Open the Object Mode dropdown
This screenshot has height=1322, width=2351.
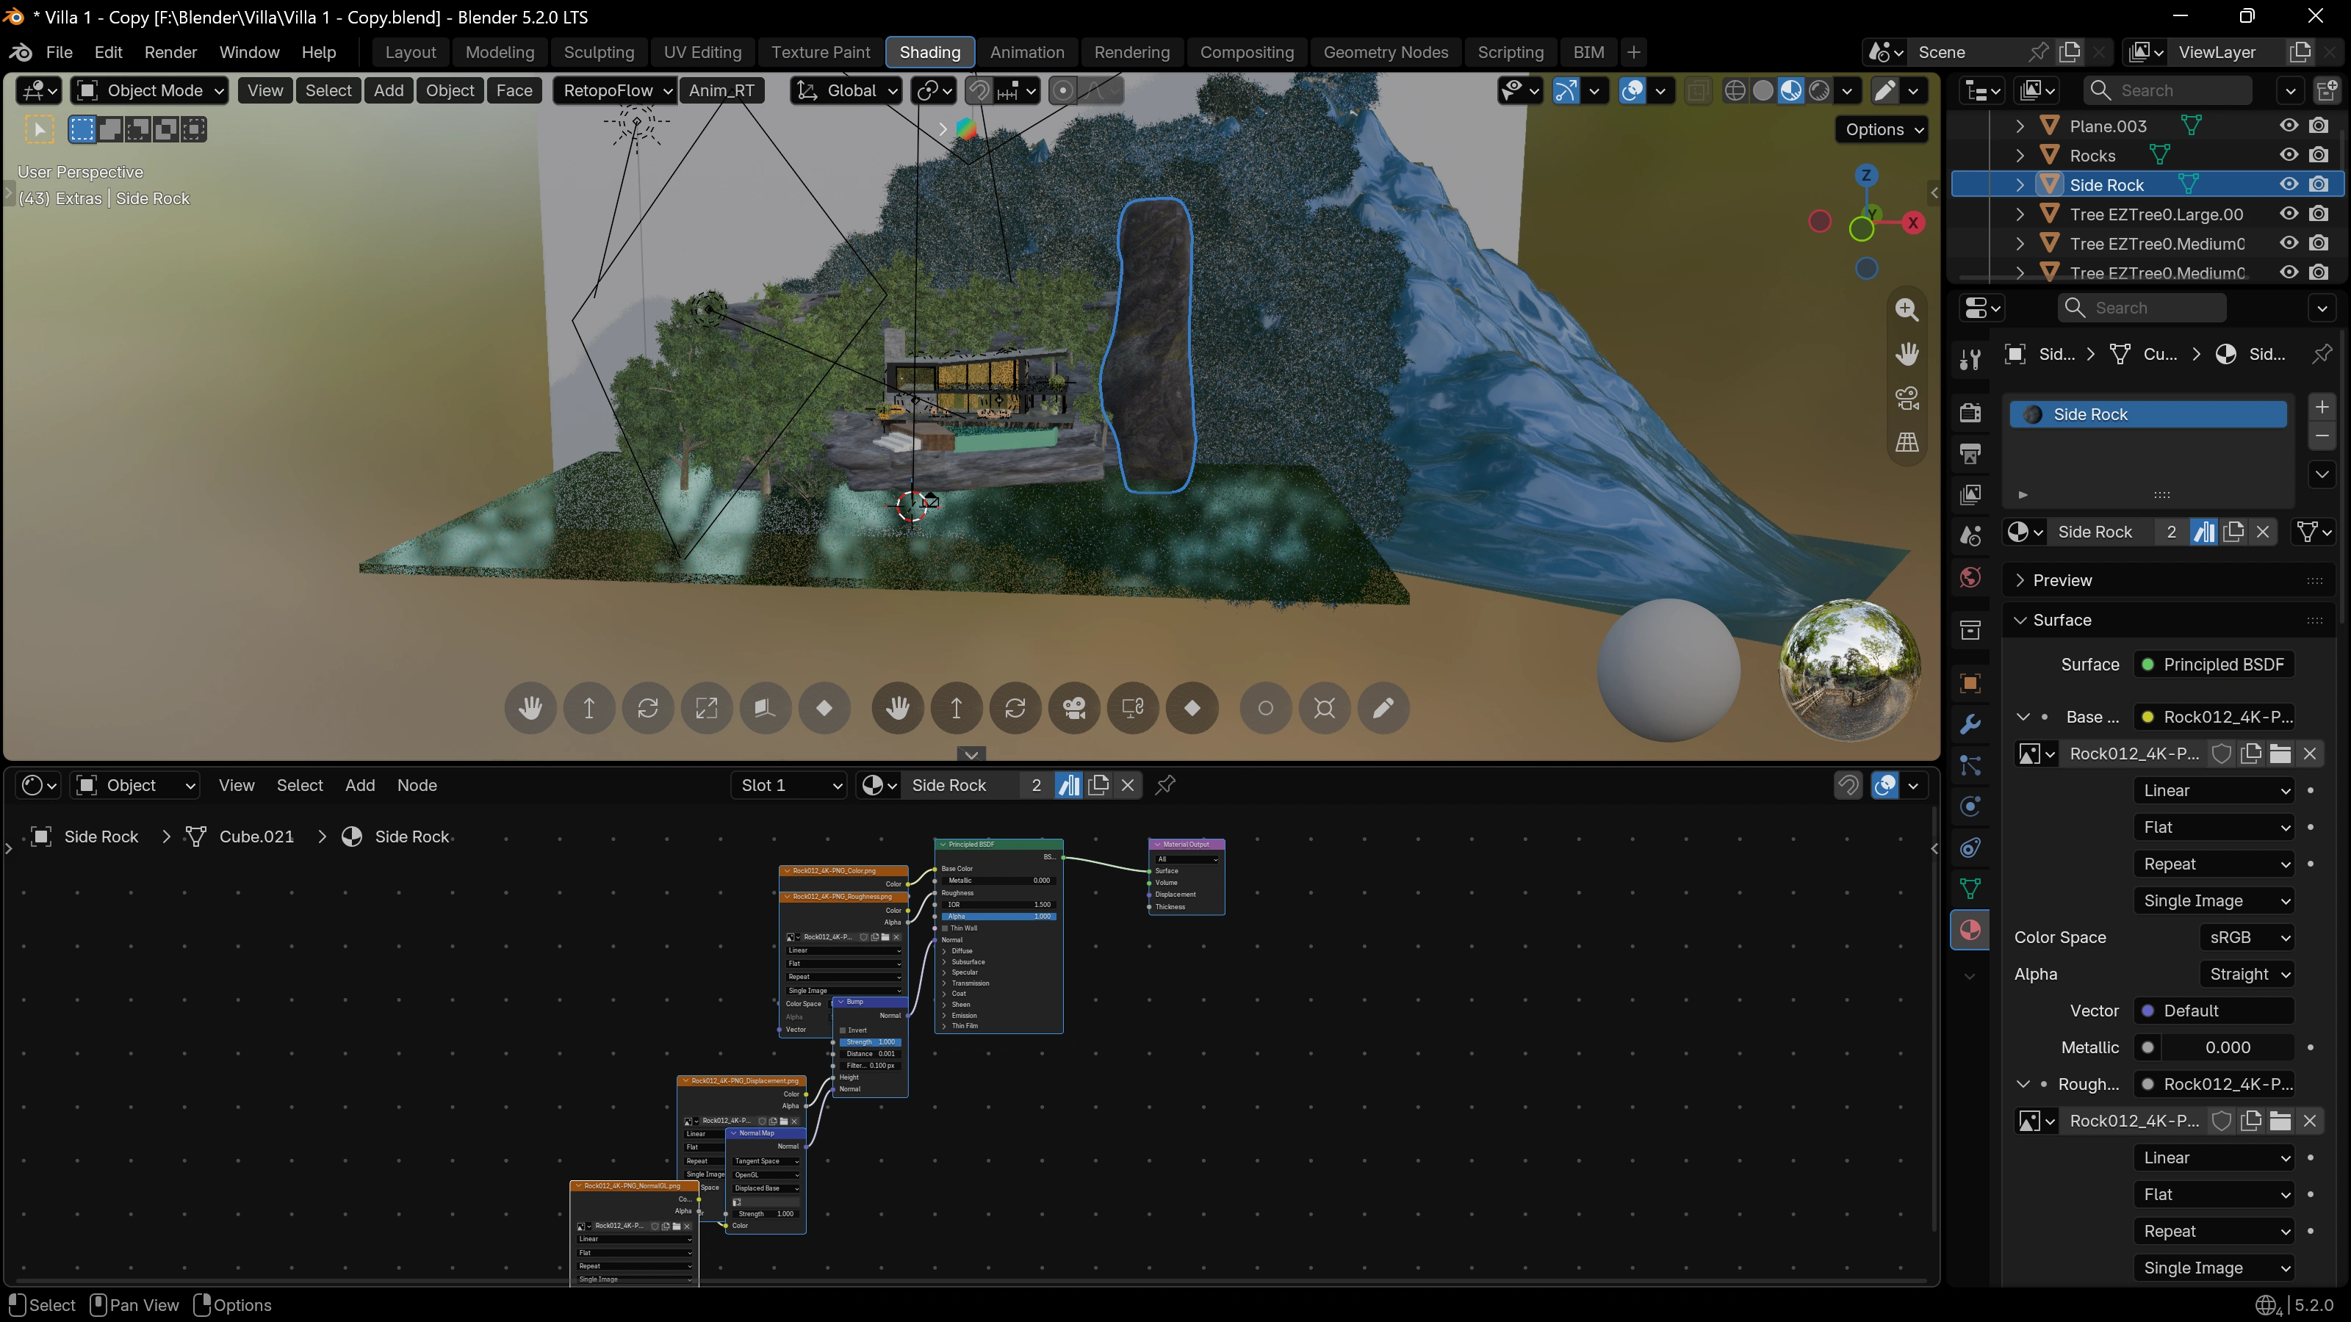coord(150,90)
